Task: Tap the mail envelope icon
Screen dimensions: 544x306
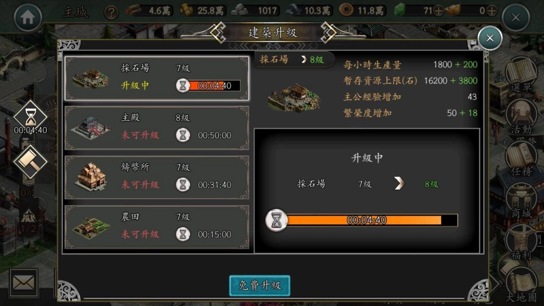Action: (23, 283)
